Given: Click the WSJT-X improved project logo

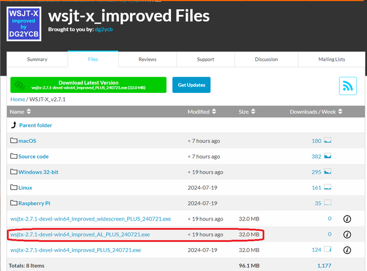Looking at the screenshot, I should tap(24, 24).
